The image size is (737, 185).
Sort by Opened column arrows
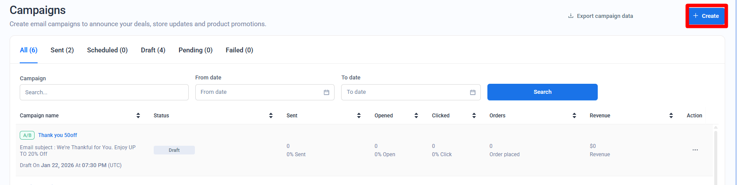(416, 116)
